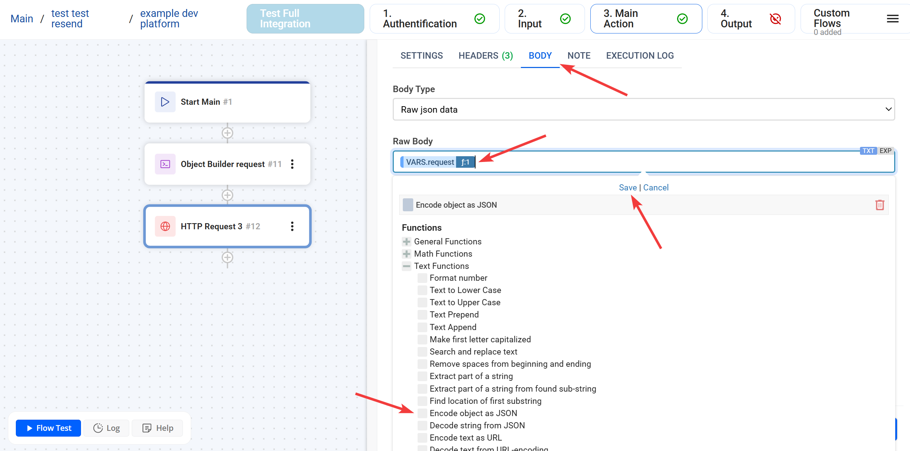This screenshot has height=451, width=910.
Task: Check Text to Upper Case function
Action: 422,302
